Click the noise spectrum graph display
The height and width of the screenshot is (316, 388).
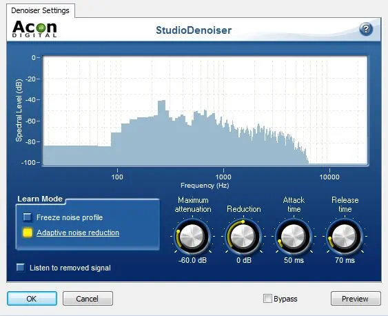coord(205,110)
